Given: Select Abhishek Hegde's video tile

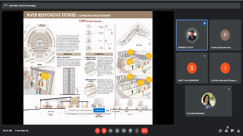Looking at the screenshot, I should 192,35.
